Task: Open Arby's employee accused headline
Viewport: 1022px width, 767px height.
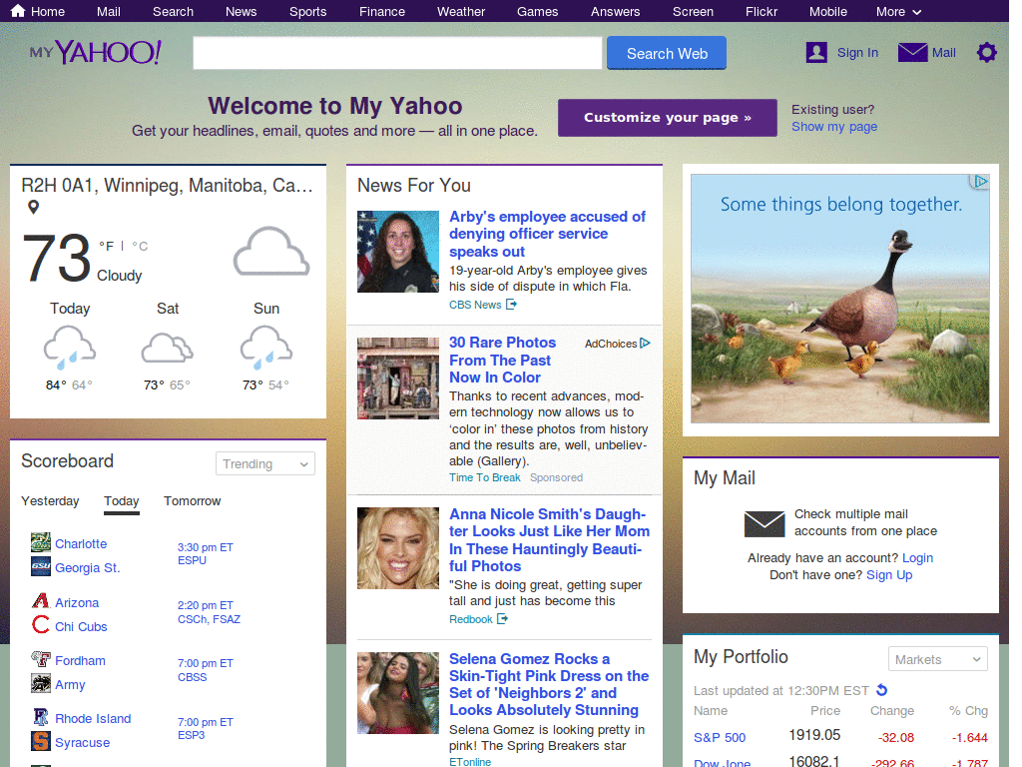Action: tap(548, 234)
